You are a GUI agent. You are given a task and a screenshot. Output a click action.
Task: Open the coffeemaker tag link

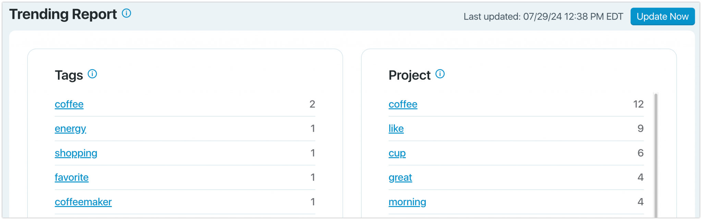(x=83, y=202)
